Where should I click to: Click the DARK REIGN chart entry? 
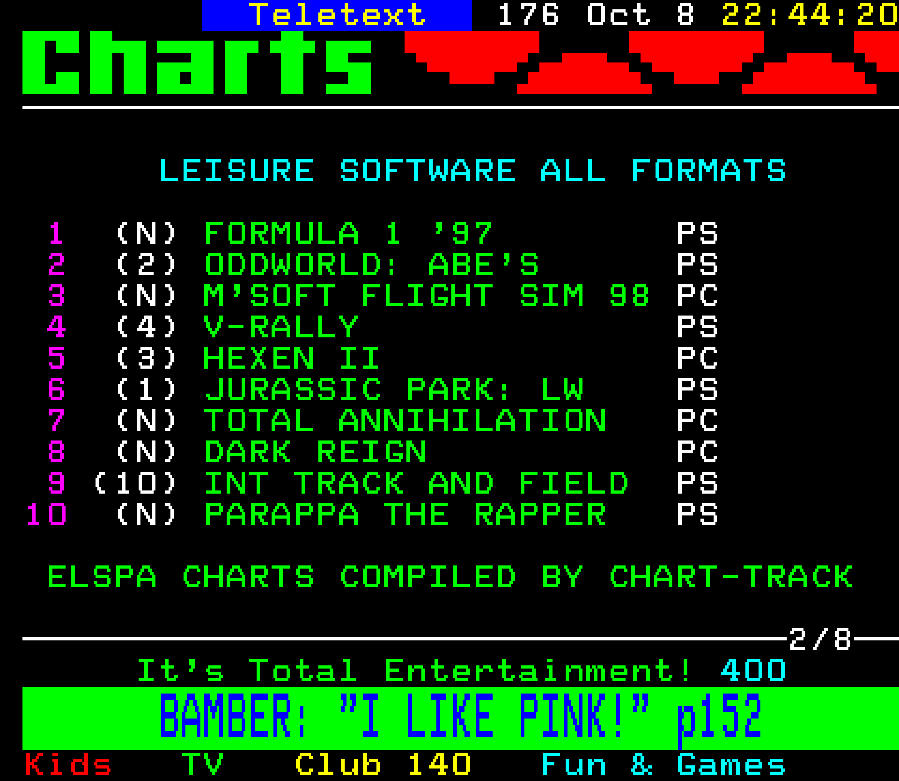315,452
